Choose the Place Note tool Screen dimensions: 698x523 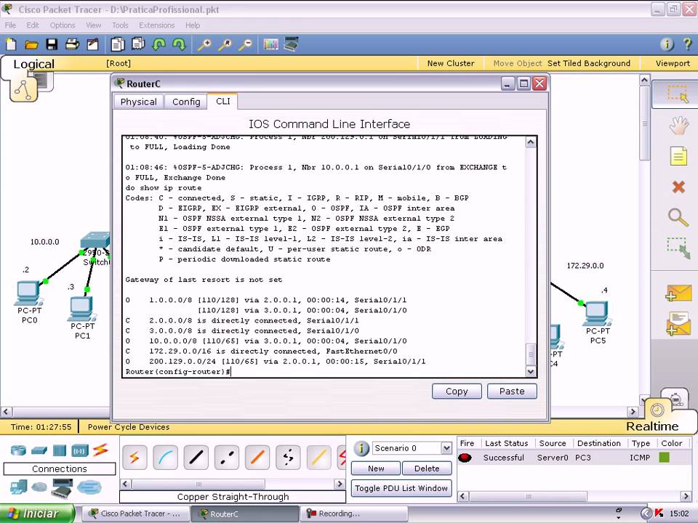[678, 156]
